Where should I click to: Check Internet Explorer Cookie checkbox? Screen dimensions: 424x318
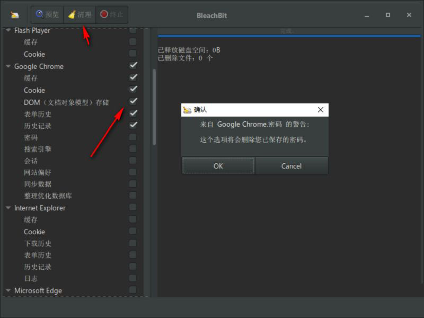click(132, 231)
